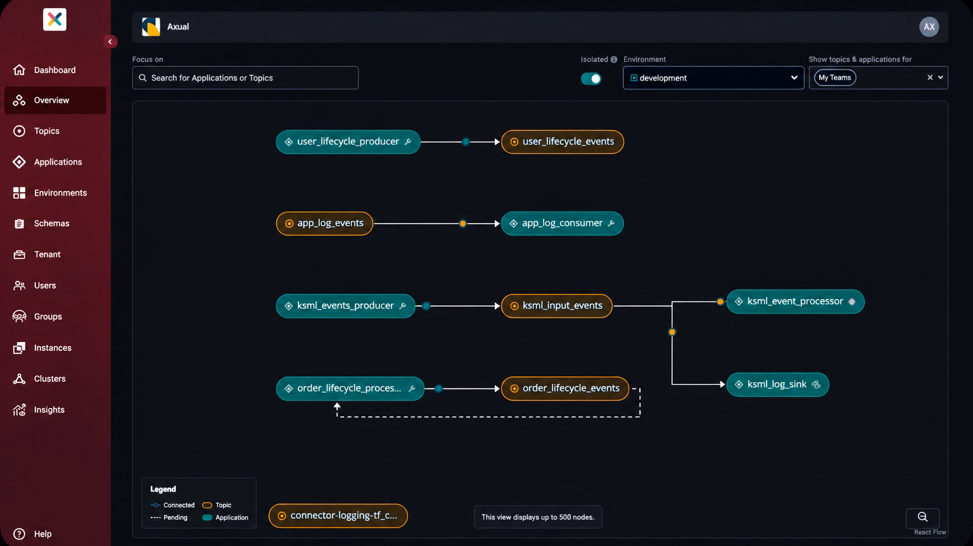The width and height of the screenshot is (973, 546).
Task: Open the Dashboard page
Action: [x=55, y=70]
